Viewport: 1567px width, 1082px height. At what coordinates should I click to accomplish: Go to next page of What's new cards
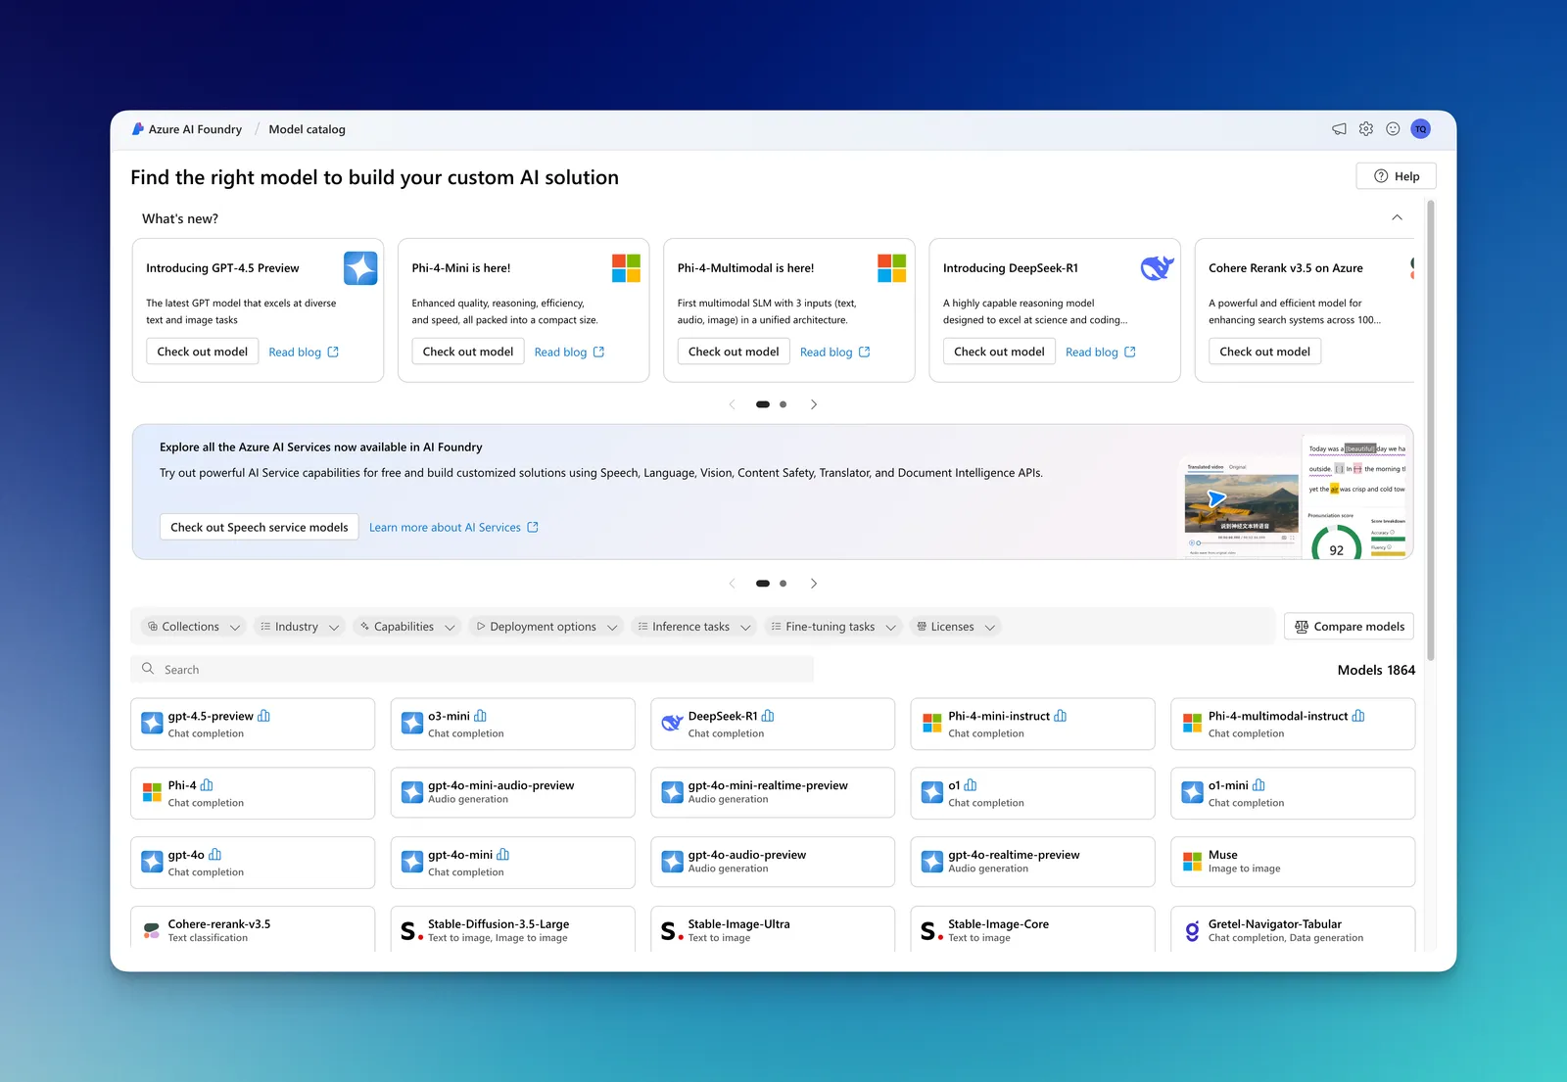(813, 404)
